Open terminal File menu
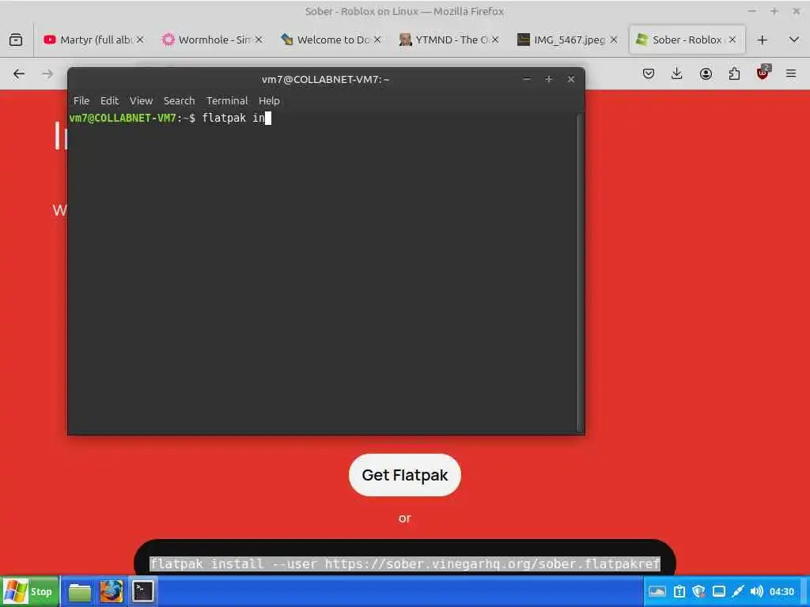This screenshot has height=607, width=810. point(81,100)
